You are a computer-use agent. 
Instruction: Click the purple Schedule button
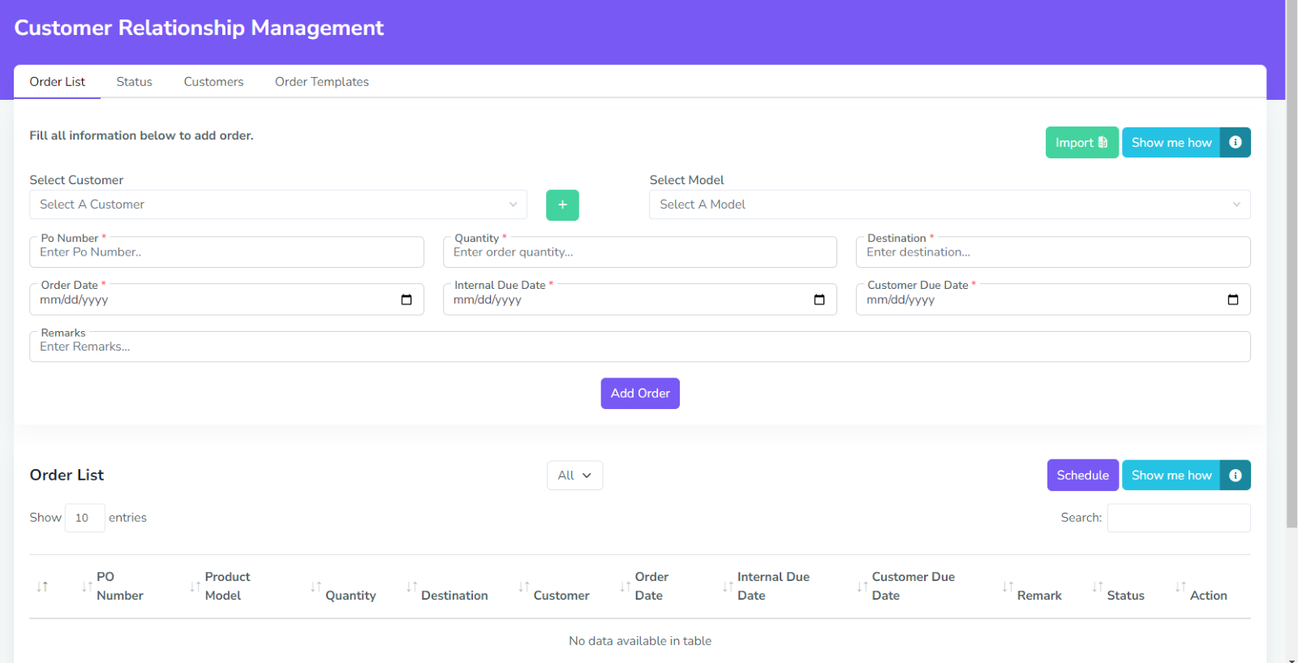click(x=1082, y=476)
